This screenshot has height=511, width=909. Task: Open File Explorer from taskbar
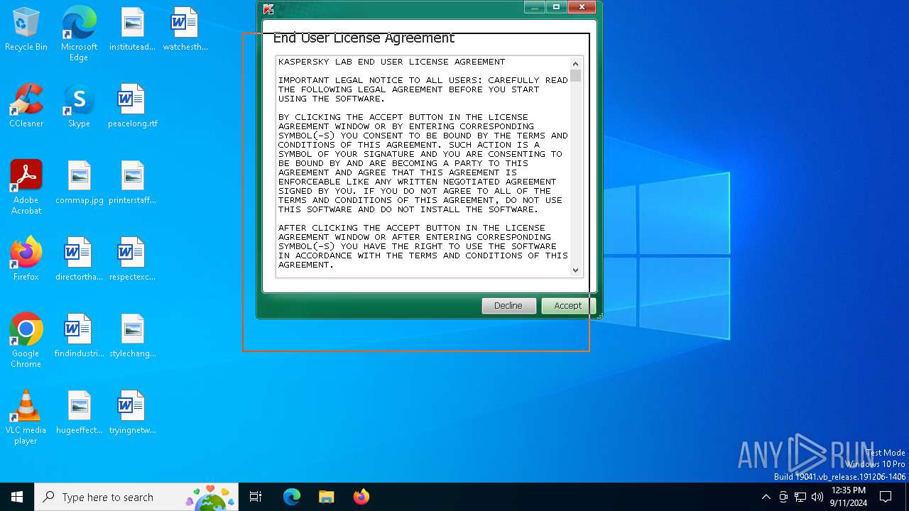pyautogui.click(x=326, y=497)
